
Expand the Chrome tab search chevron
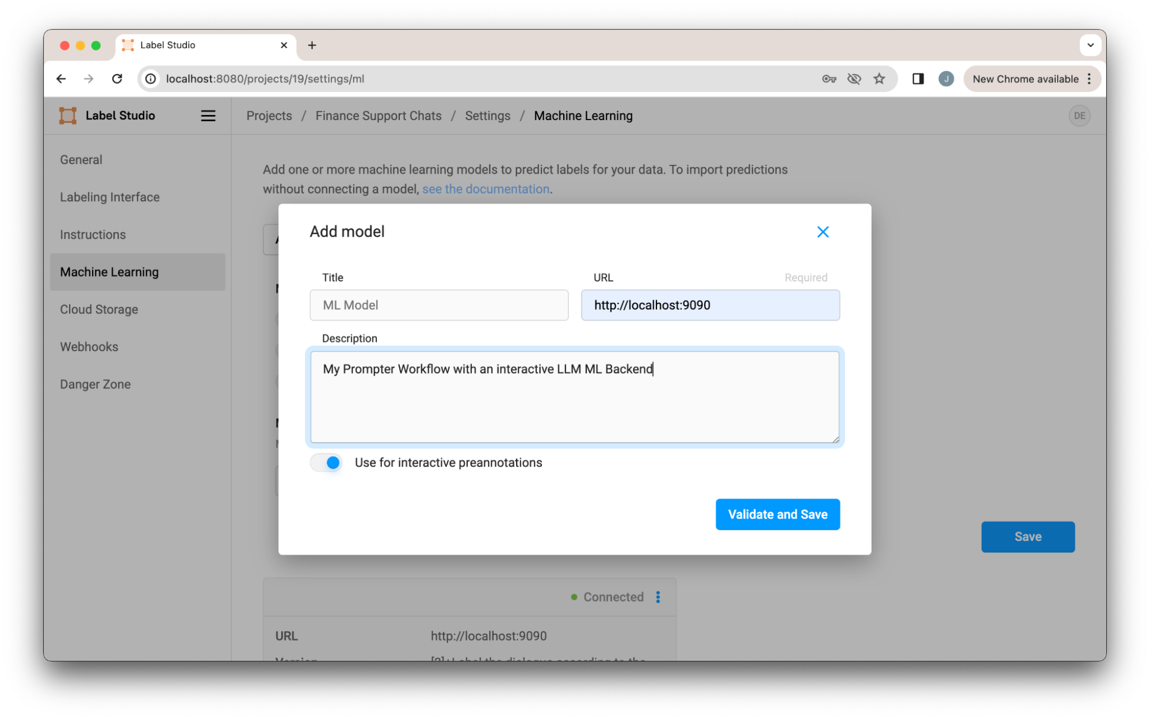coord(1090,45)
